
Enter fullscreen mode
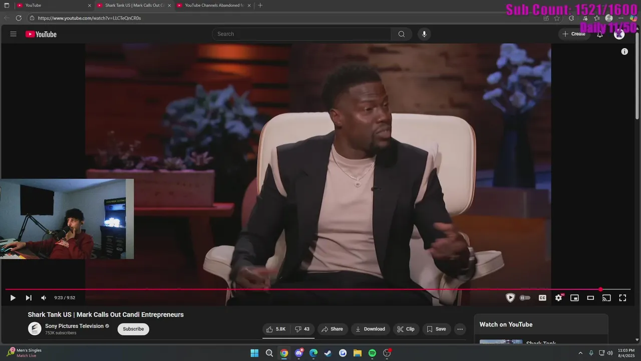(622, 298)
